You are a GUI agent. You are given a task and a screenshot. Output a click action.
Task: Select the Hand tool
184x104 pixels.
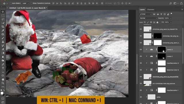pyautogui.click(x=3, y=79)
